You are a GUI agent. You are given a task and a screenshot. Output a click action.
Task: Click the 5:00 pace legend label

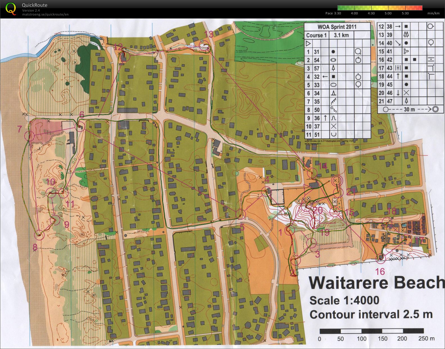(388, 13)
